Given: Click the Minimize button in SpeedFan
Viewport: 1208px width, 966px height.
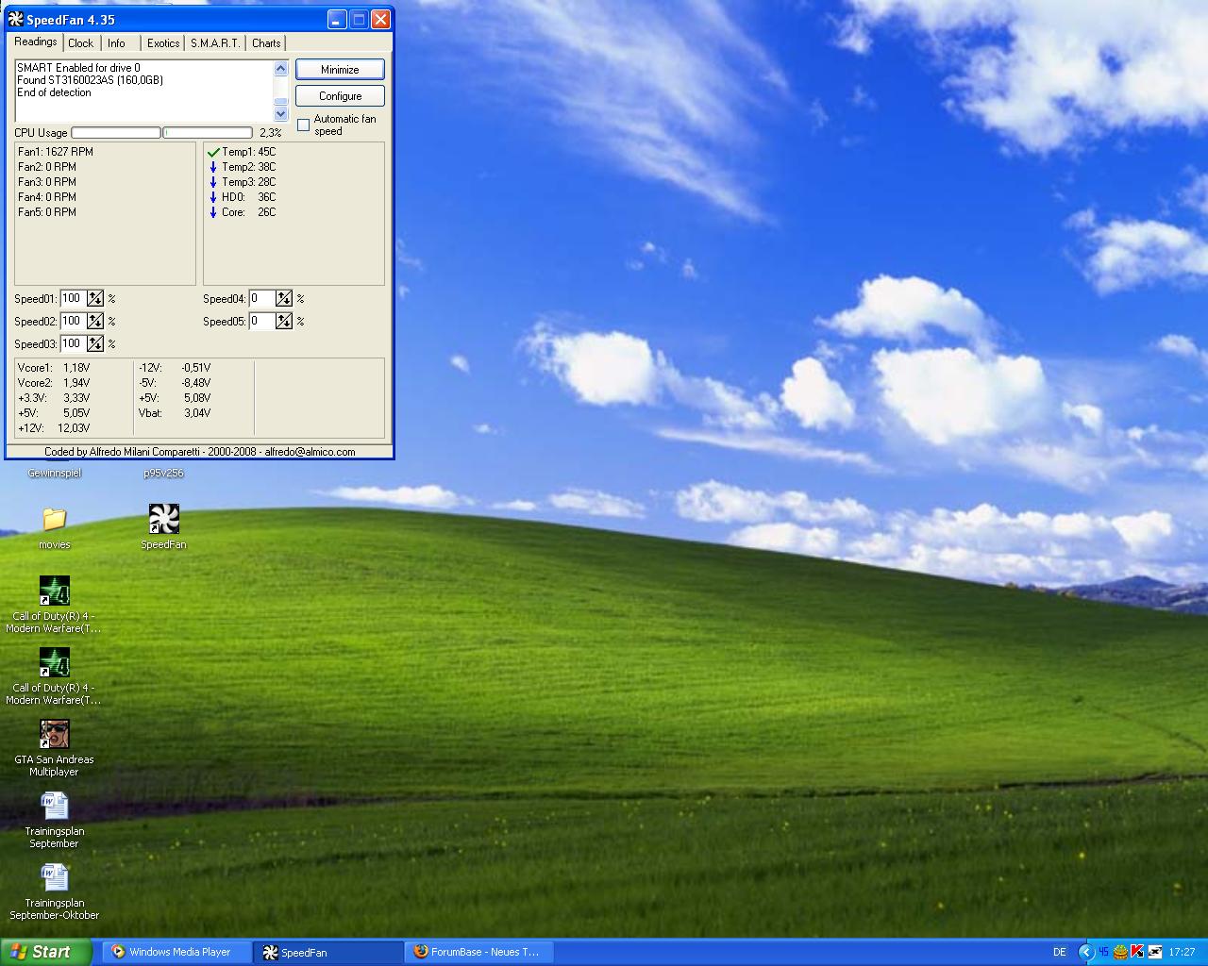Looking at the screenshot, I should click(340, 70).
